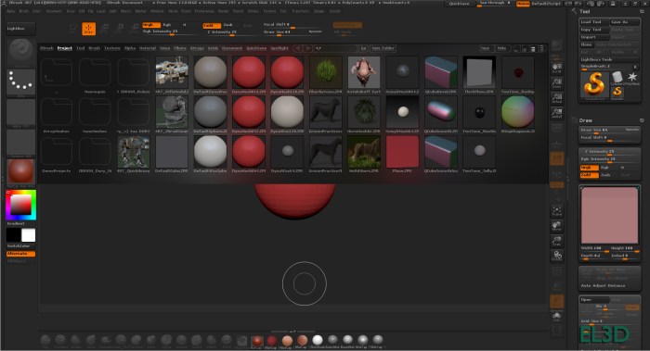Click Load Tool button
Image resolution: width=650 pixels, height=351 pixels.
coord(594,22)
